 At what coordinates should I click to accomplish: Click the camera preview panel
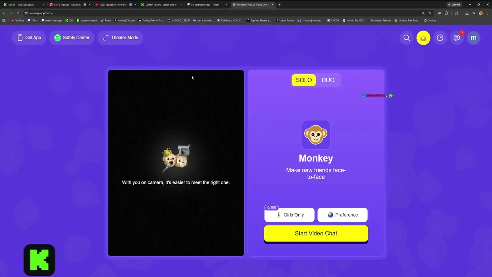(176, 163)
